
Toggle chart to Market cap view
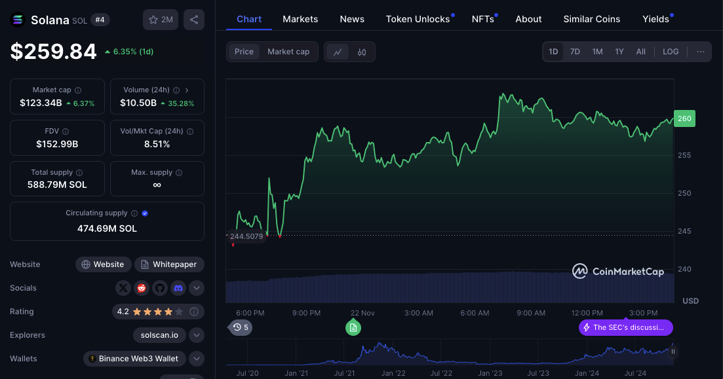pos(288,52)
